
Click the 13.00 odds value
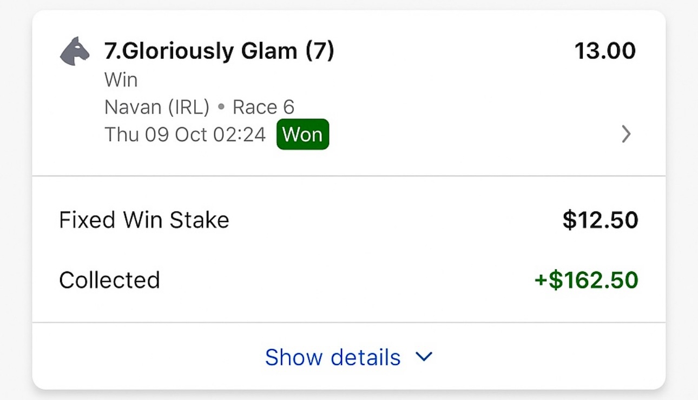pyautogui.click(x=605, y=51)
